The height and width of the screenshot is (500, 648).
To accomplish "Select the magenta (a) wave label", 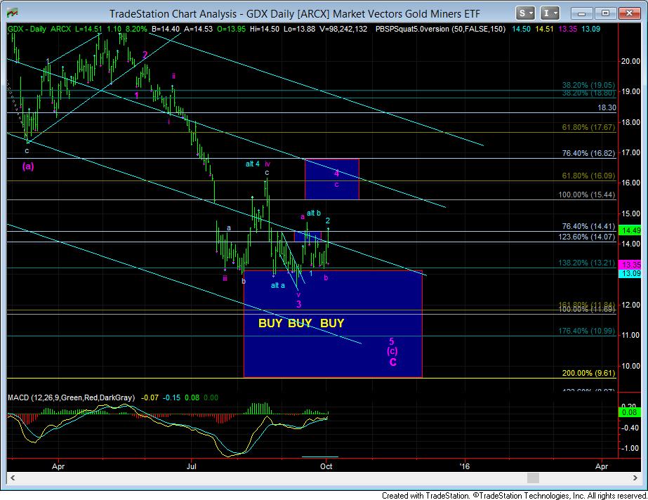I will pos(28,166).
